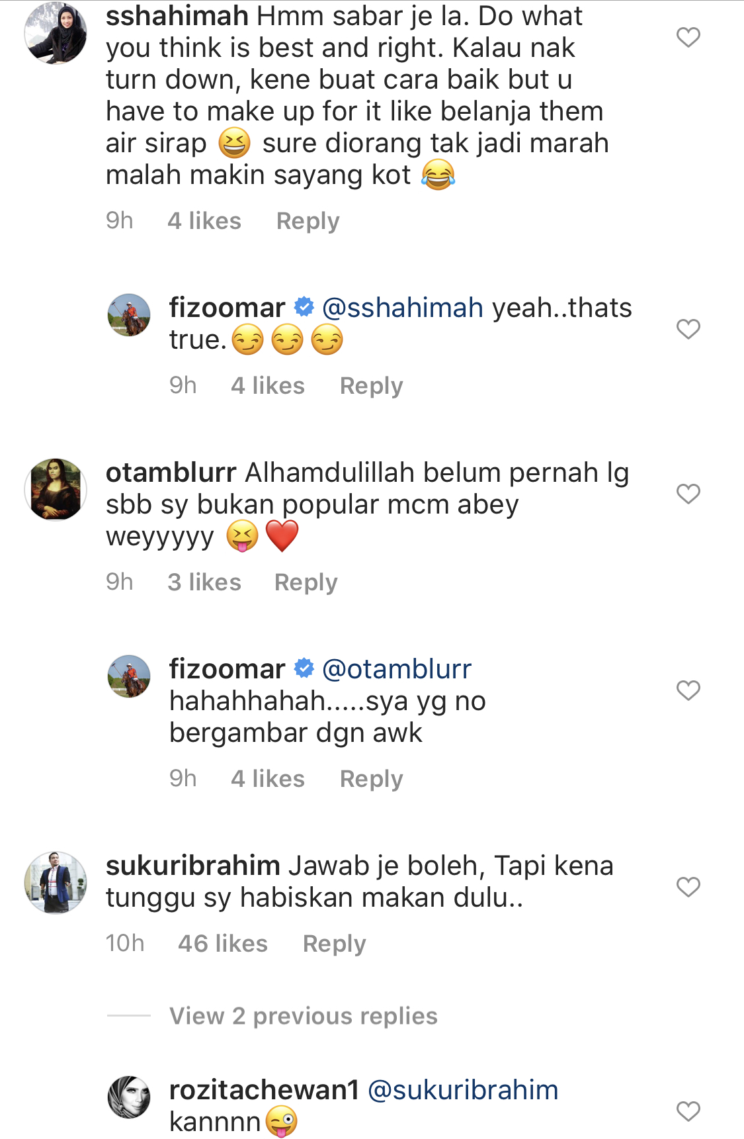Open rozitachewan1's profile avatar
The image size is (744, 1139).
click(129, 1097)
